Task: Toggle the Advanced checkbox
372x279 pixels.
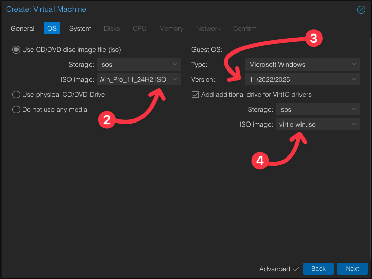Action: 296,269
